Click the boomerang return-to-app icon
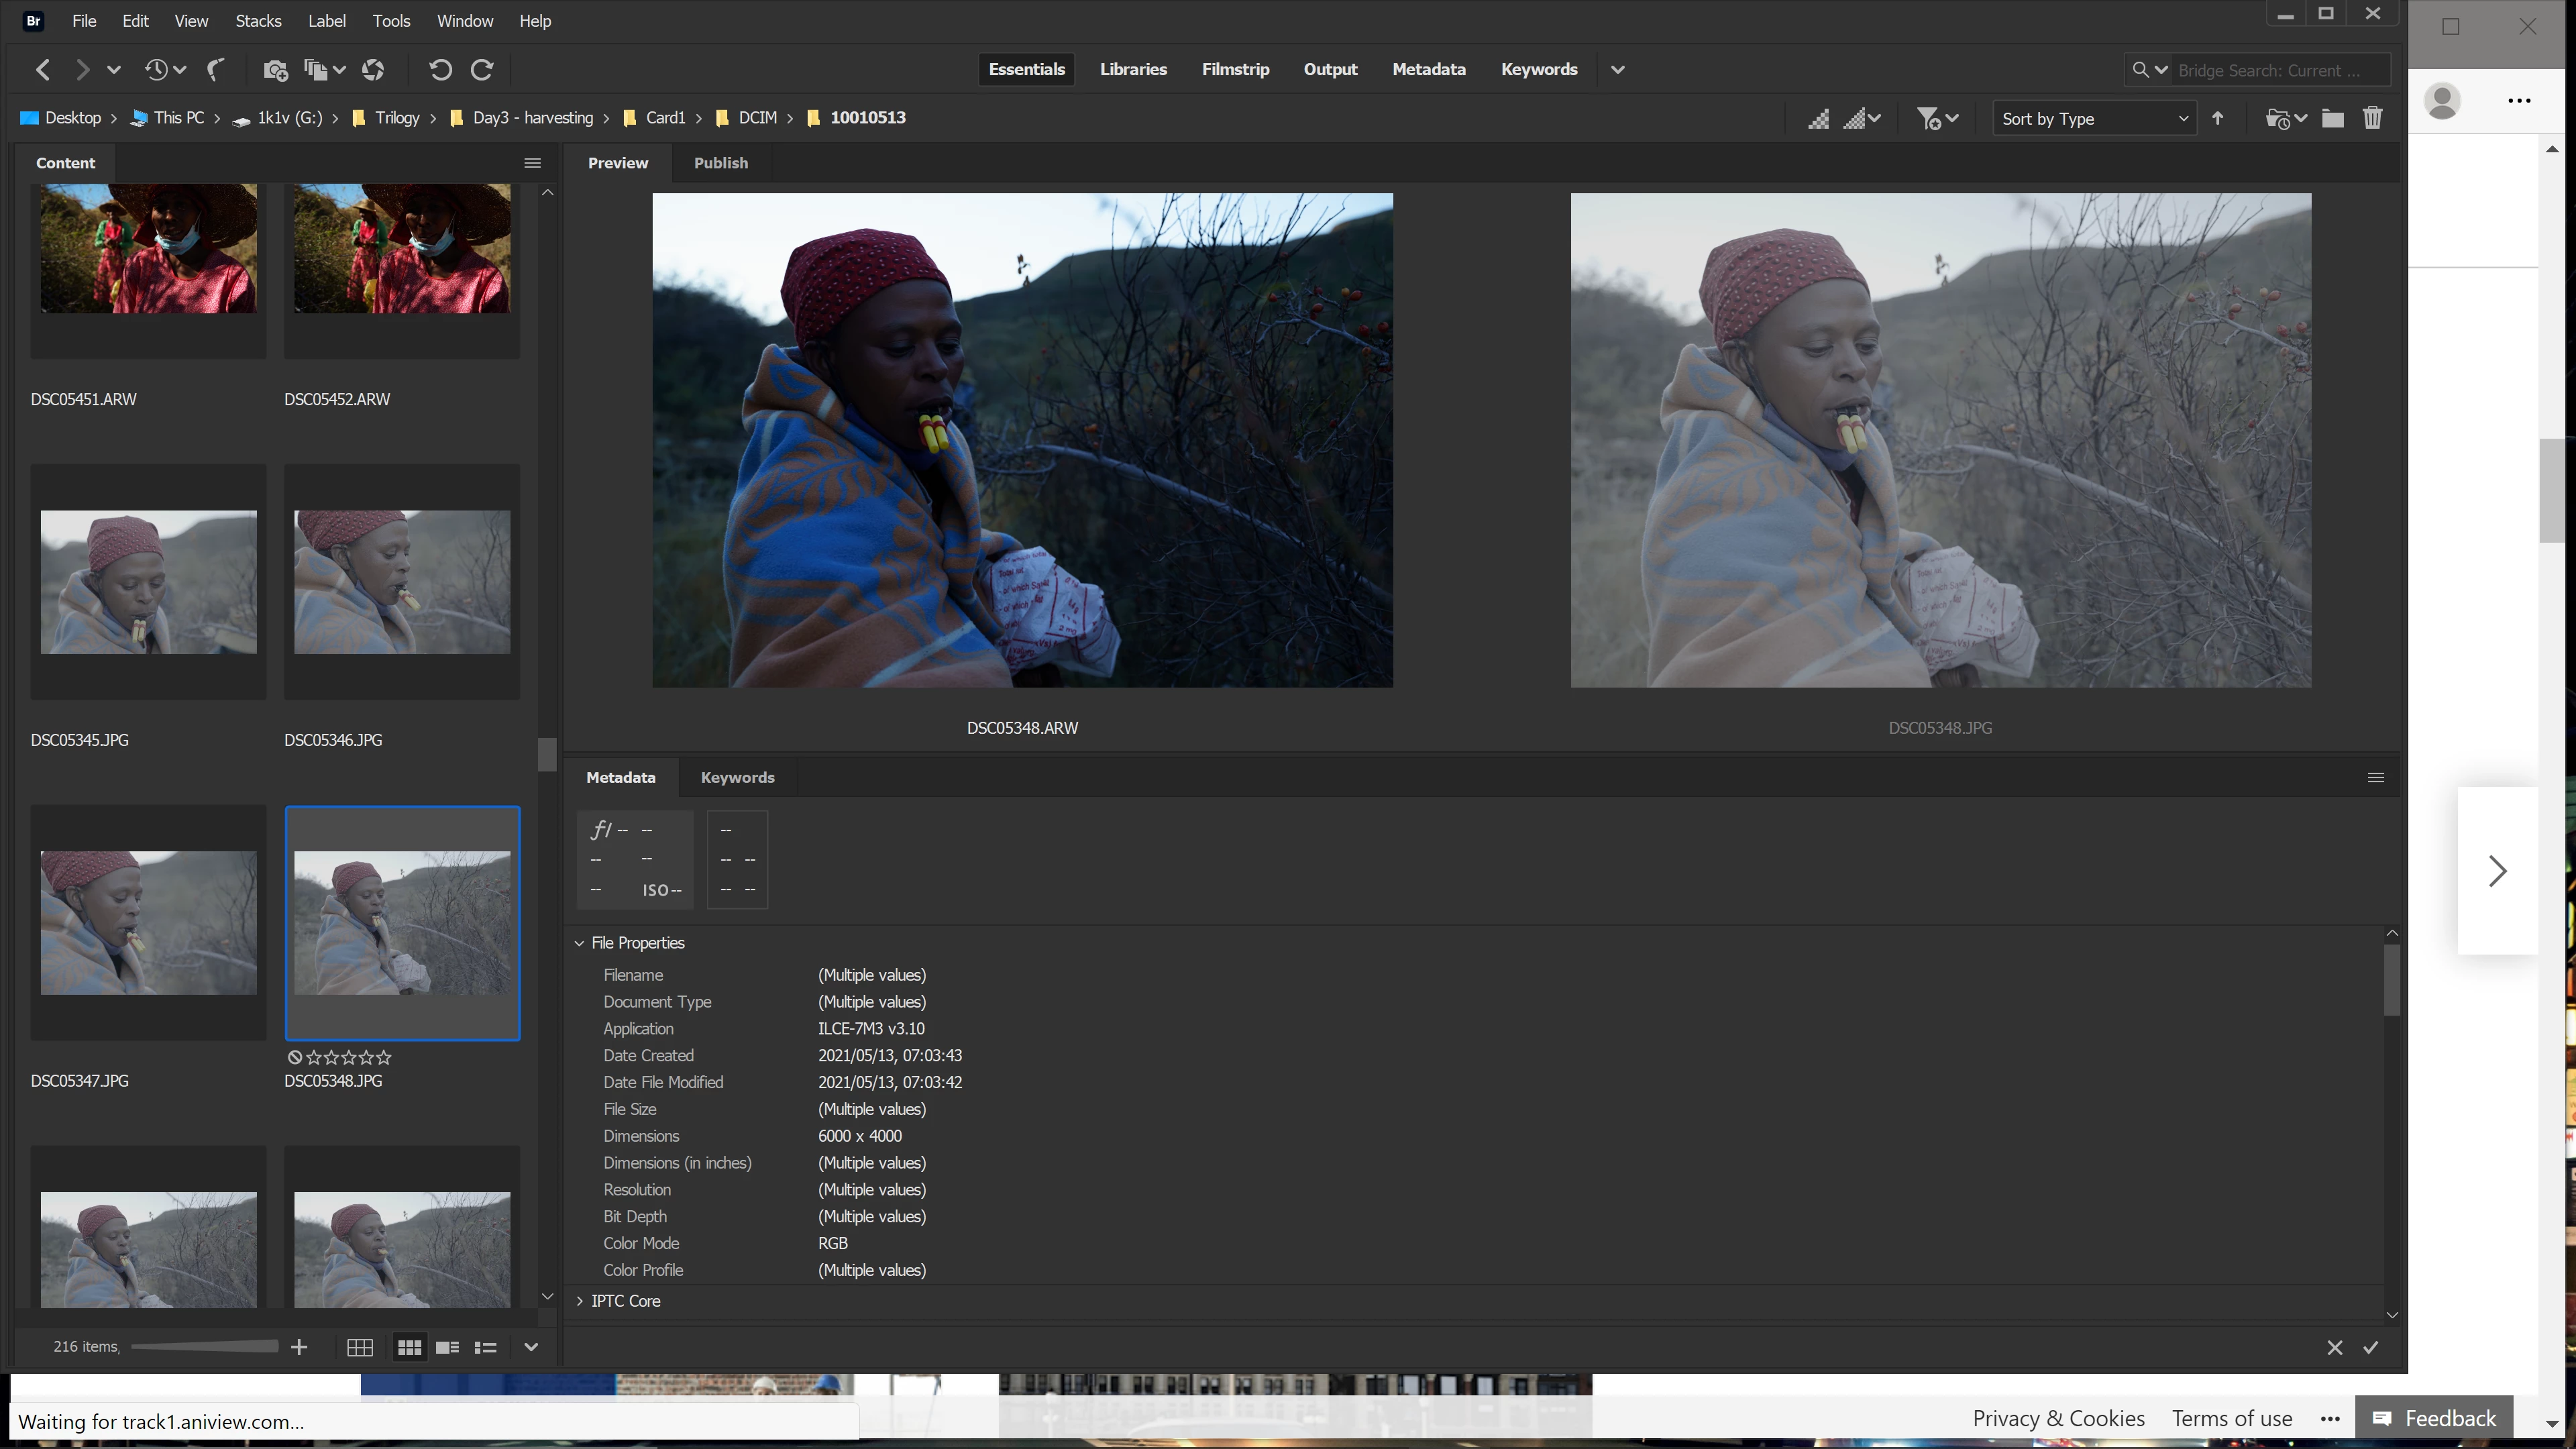 point(215,70)
